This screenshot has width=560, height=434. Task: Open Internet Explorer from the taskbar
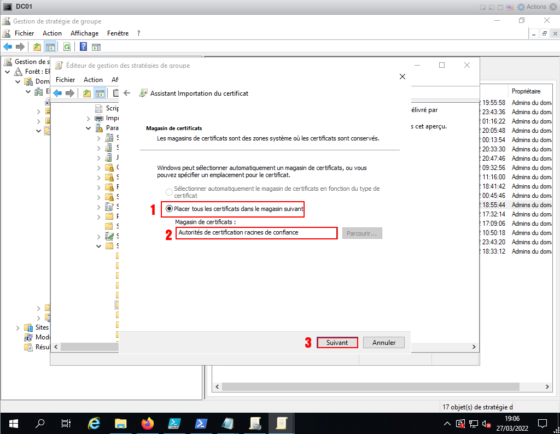(x=94, y=423)
